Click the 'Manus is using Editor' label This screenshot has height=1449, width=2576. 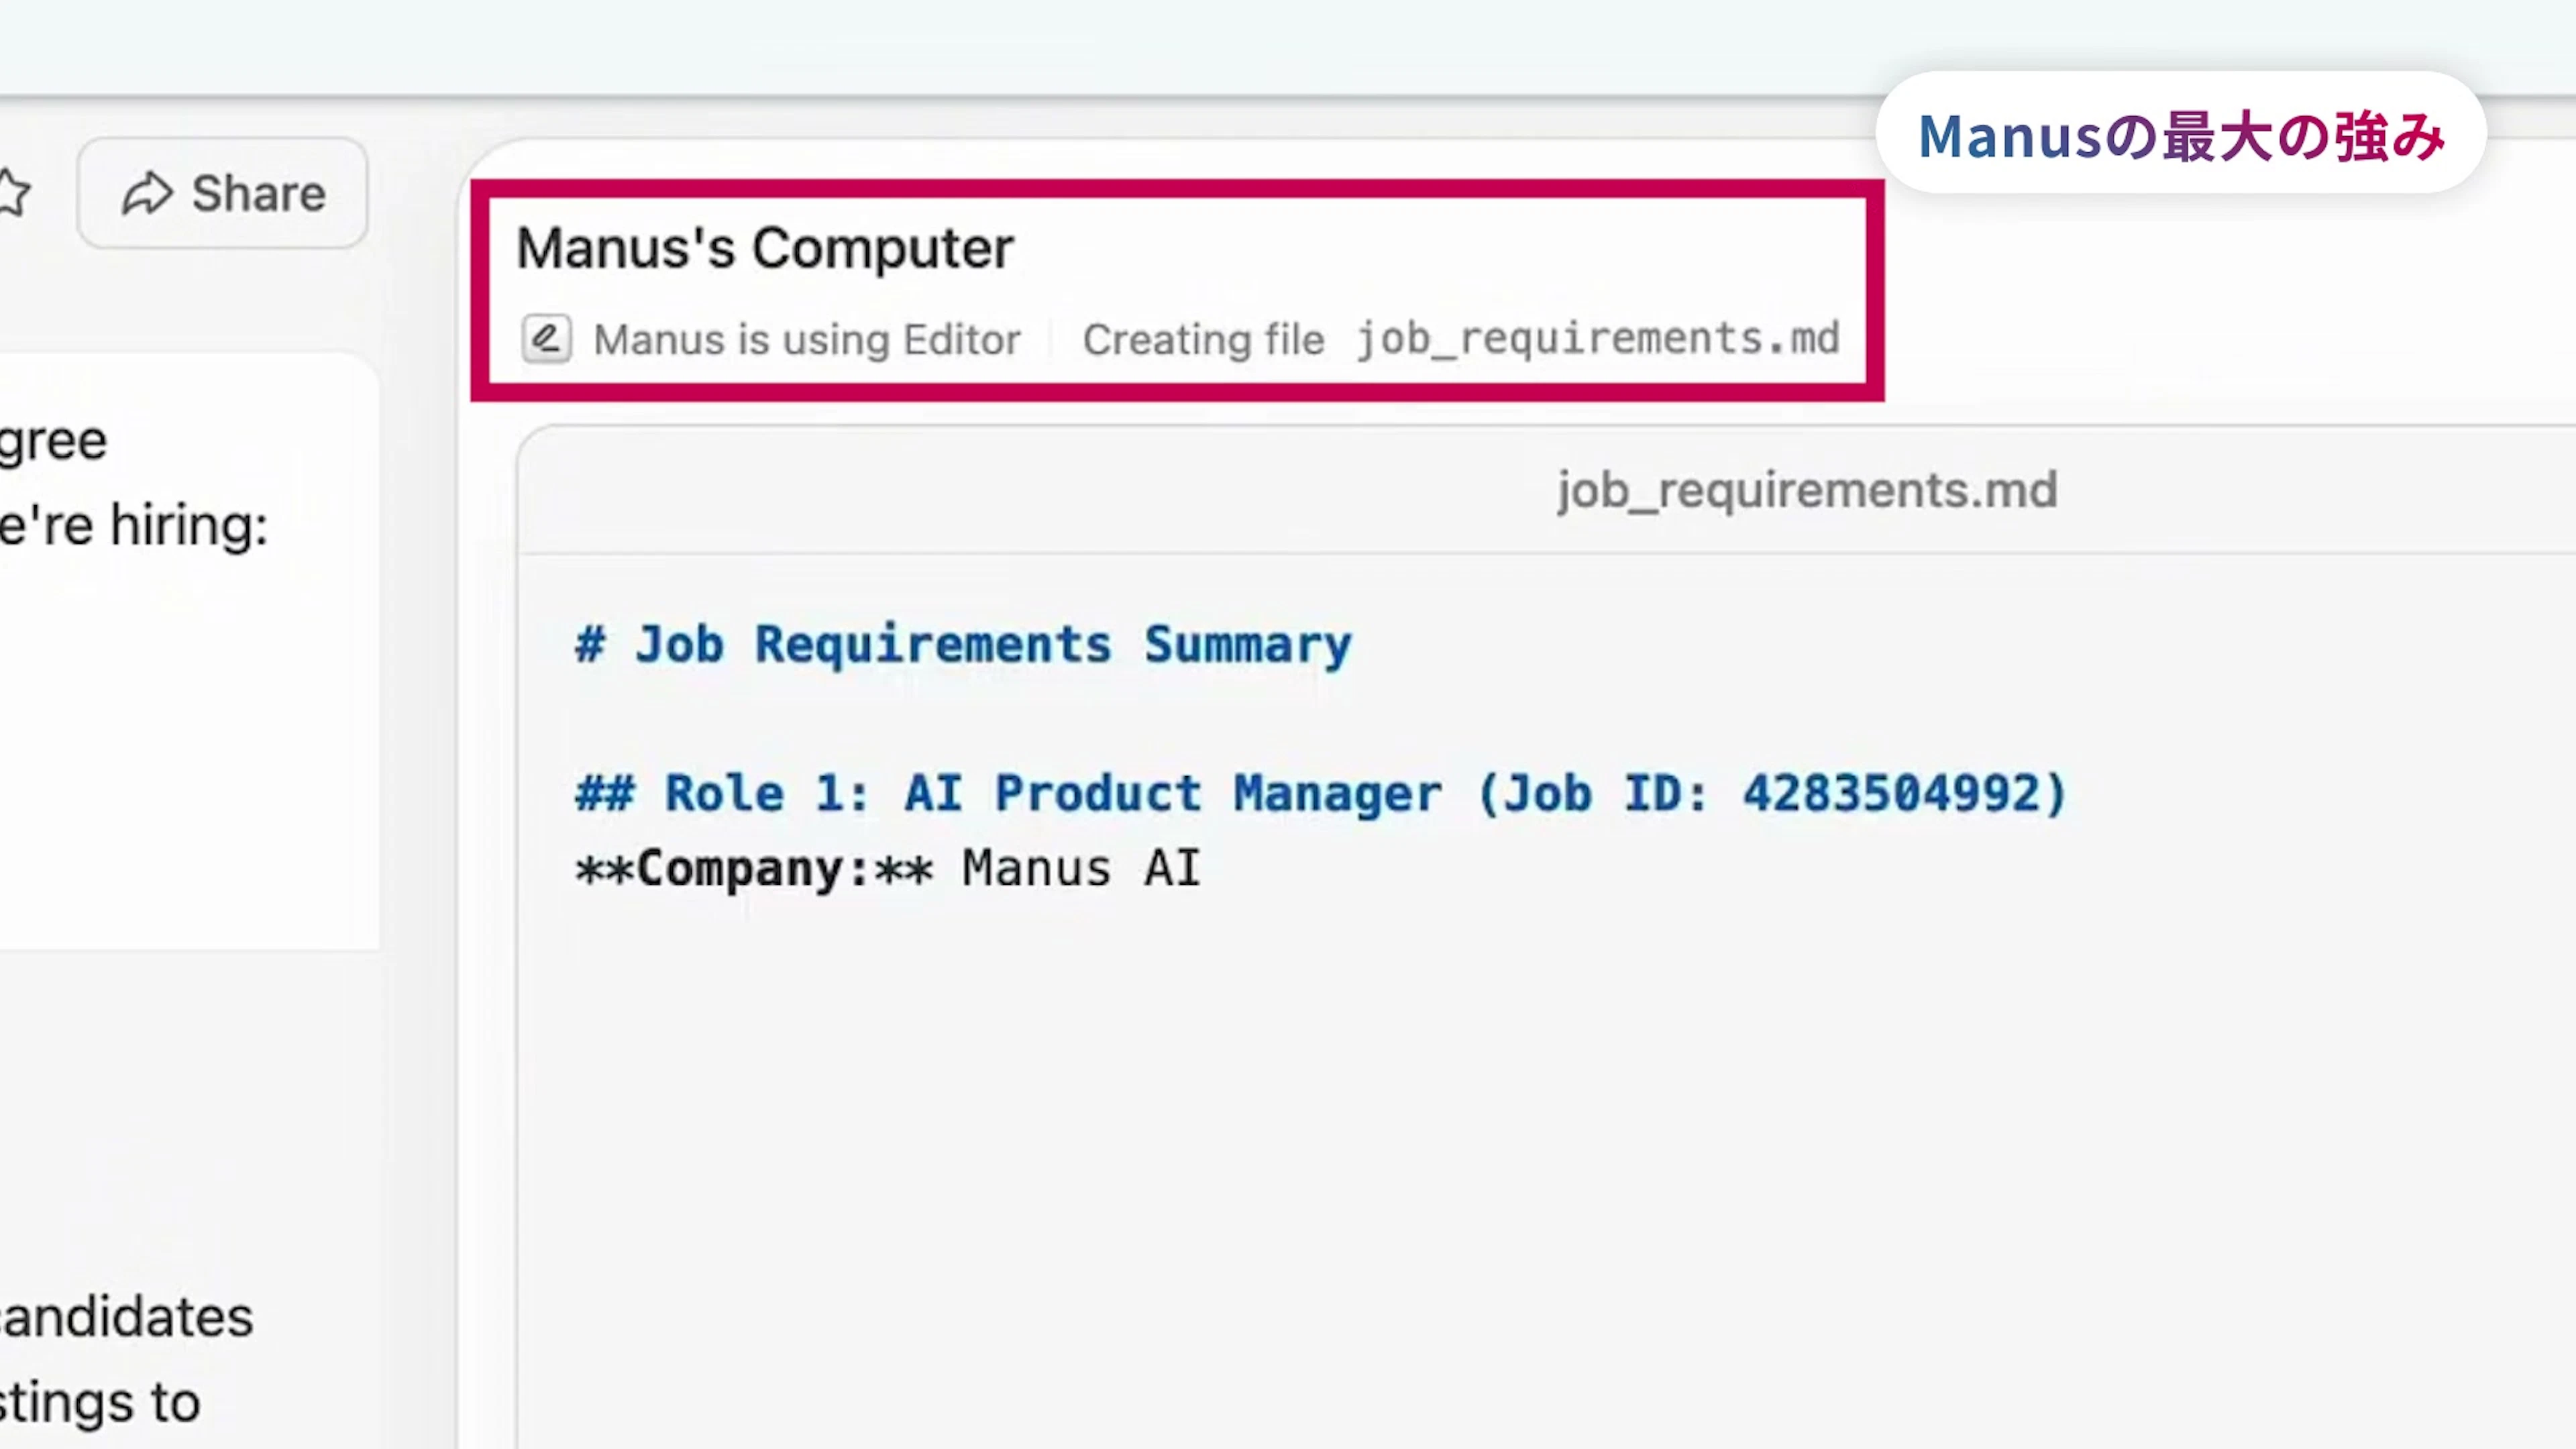click(x=807, y=340)
